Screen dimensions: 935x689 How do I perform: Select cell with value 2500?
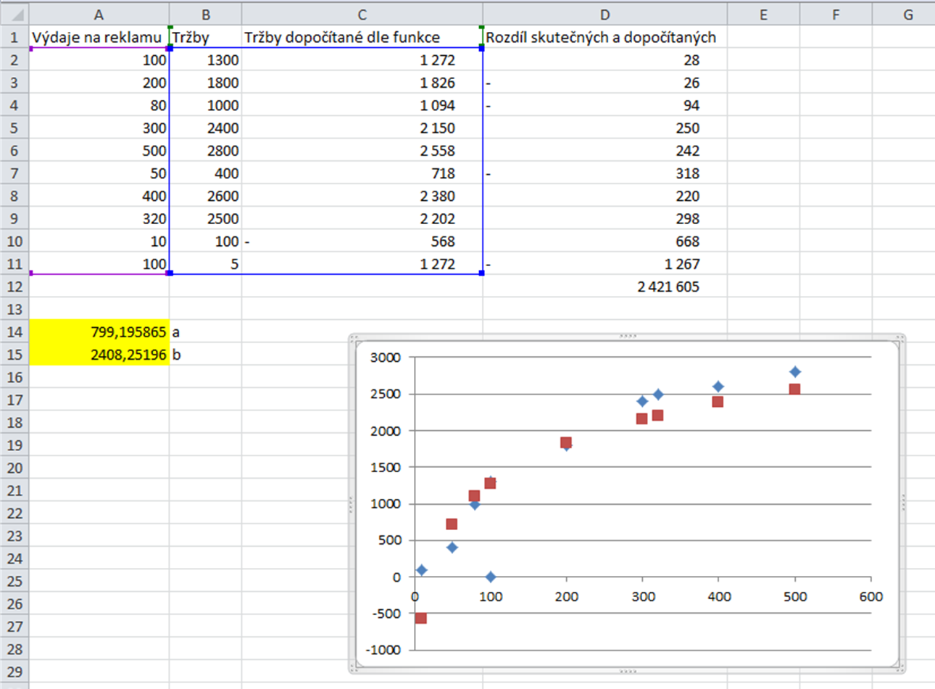[x=206, y=218]
